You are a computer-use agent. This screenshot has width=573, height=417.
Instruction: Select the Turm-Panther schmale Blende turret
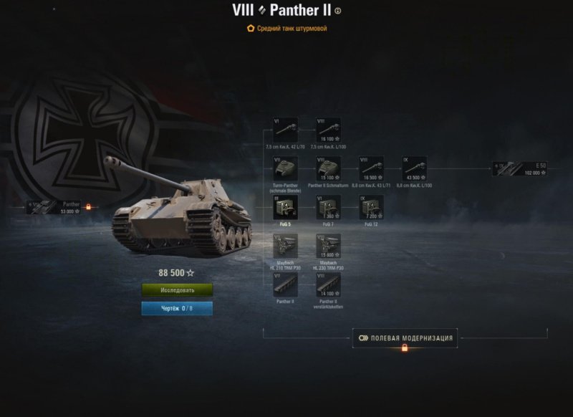tap(285, 168)
